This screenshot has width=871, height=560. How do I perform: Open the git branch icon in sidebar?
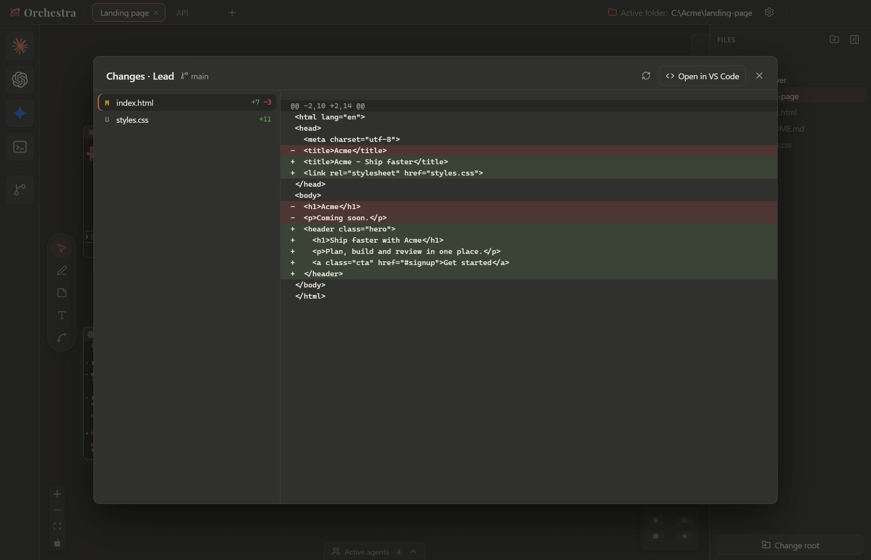click(x=20, y=190)
